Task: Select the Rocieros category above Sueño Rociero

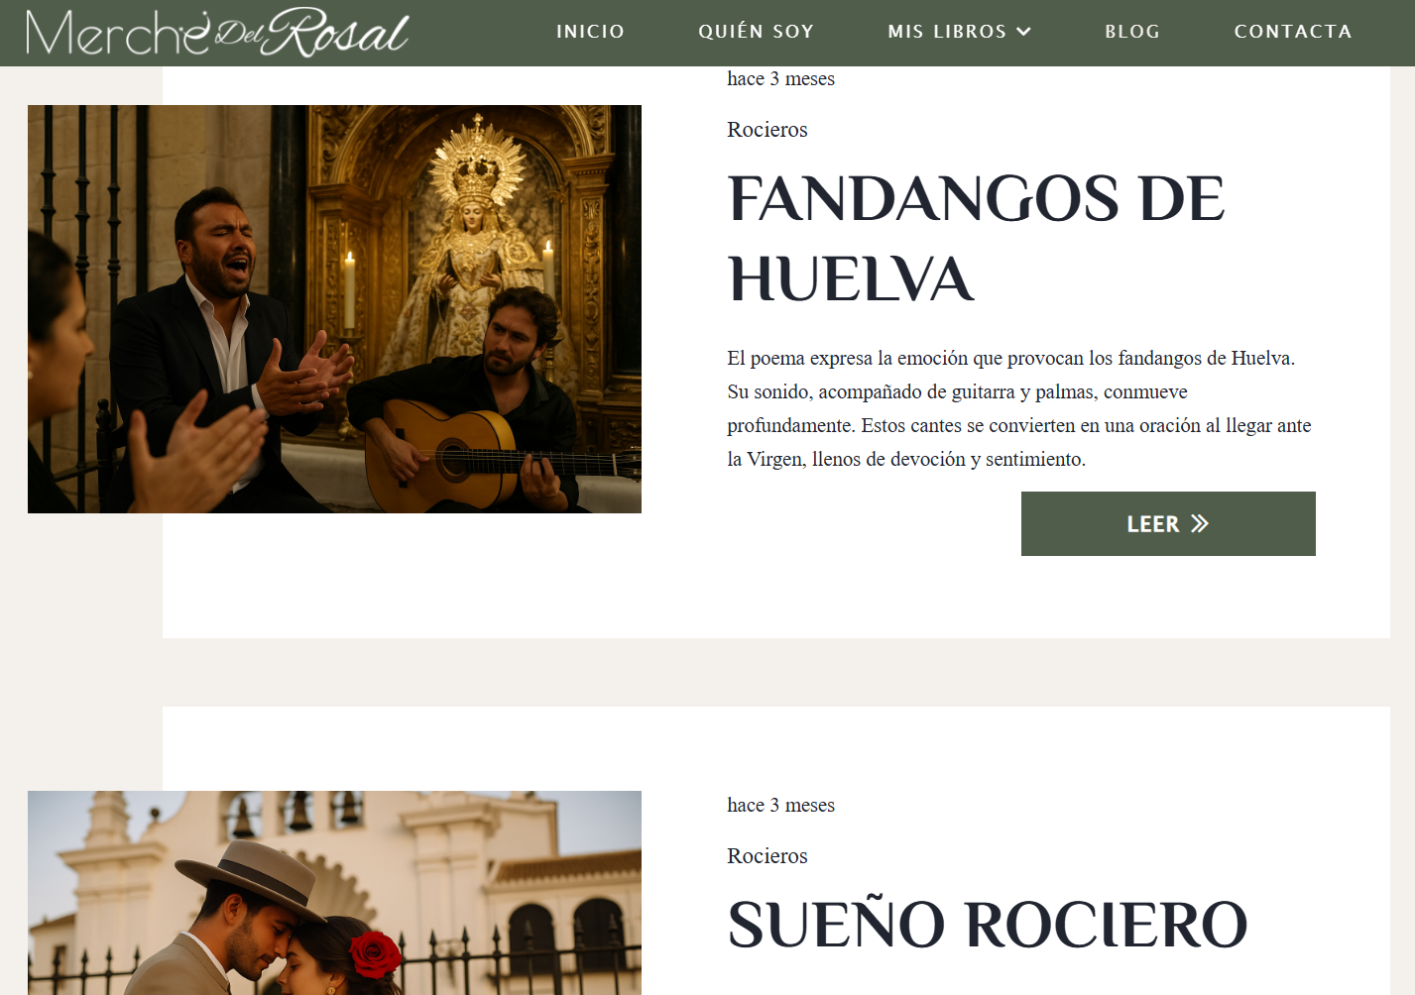Action: pyautogui.click(x=767, y=856)
